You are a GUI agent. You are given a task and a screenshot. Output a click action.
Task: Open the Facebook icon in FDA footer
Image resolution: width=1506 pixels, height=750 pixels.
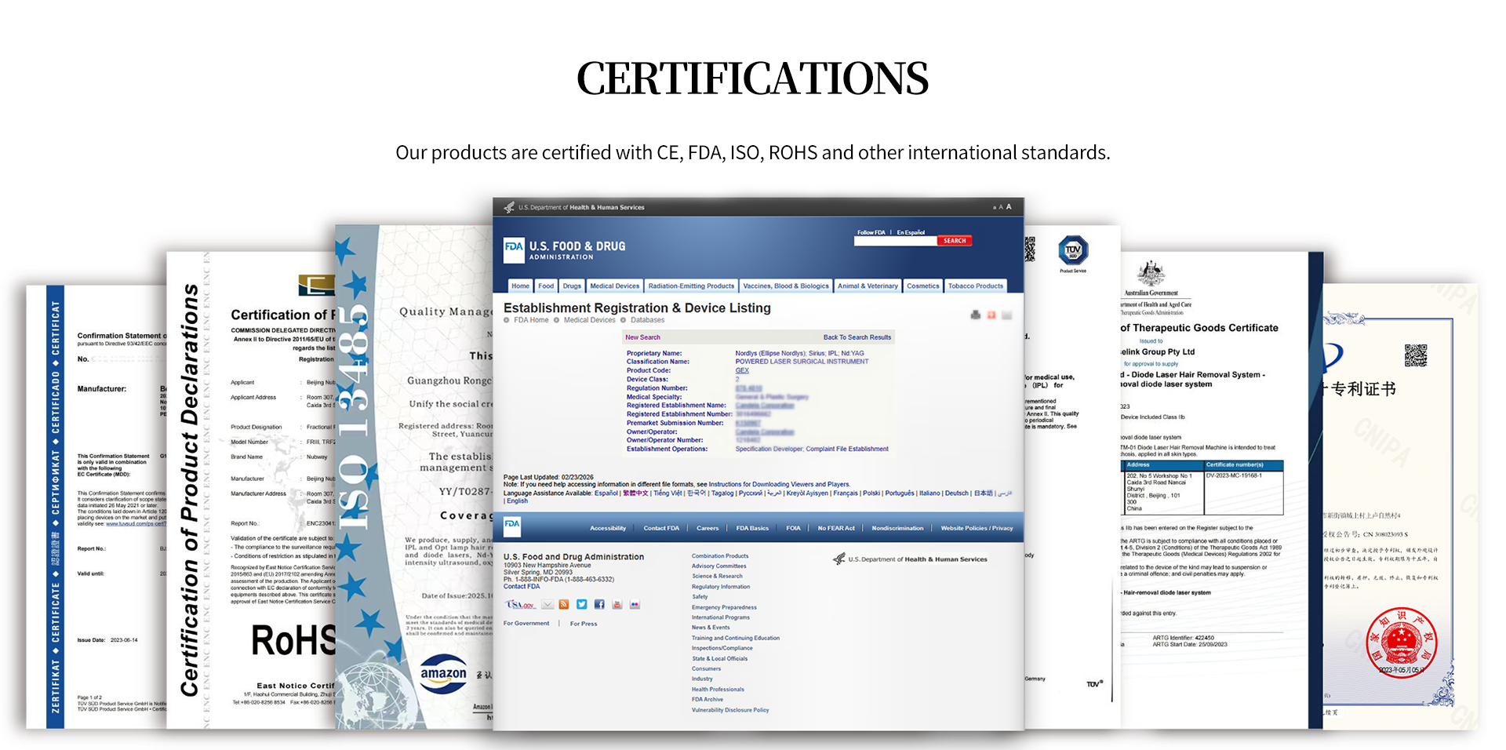(x=599, y=604)
